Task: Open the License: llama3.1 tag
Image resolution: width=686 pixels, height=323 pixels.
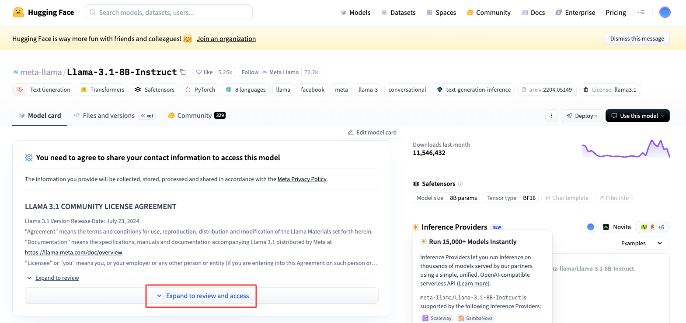Action: pos(610,89)
